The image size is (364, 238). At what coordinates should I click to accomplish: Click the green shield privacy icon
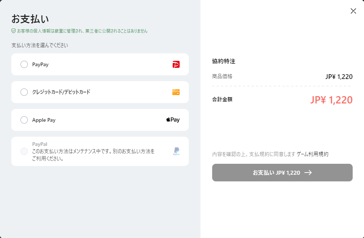pyautogui.click(x=14, y=31)
